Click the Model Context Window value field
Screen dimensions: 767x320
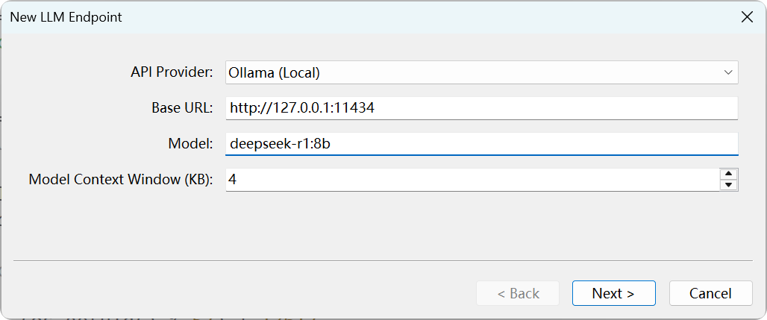pyautogui.click(x=470, y=180)
